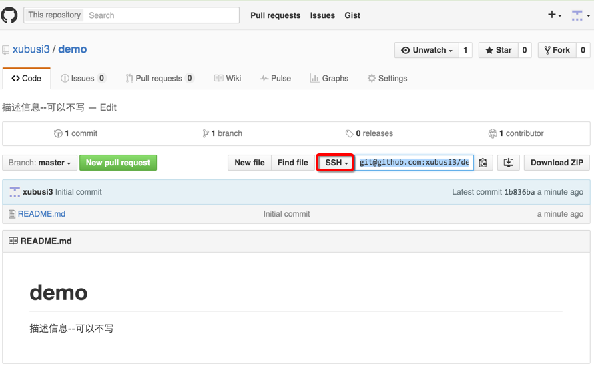Open the watchers count 1
Image resolution: width=594 pixels, height=366 pixels.
465,50
